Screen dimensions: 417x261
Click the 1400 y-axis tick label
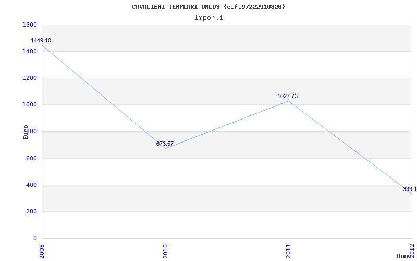point(30,51)
